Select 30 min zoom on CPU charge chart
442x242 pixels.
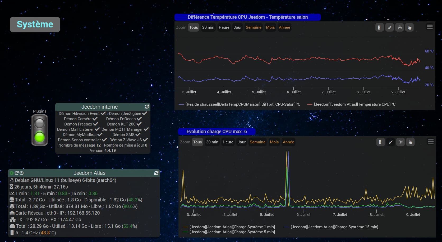pyautogui.click(x=212, y=142)
